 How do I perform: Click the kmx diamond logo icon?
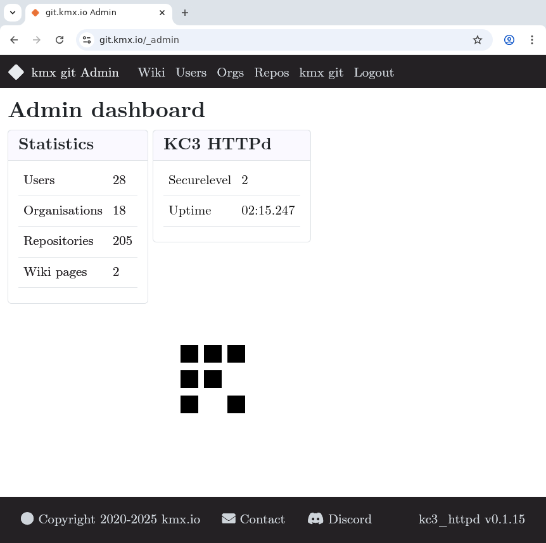[x=16, y=73]
